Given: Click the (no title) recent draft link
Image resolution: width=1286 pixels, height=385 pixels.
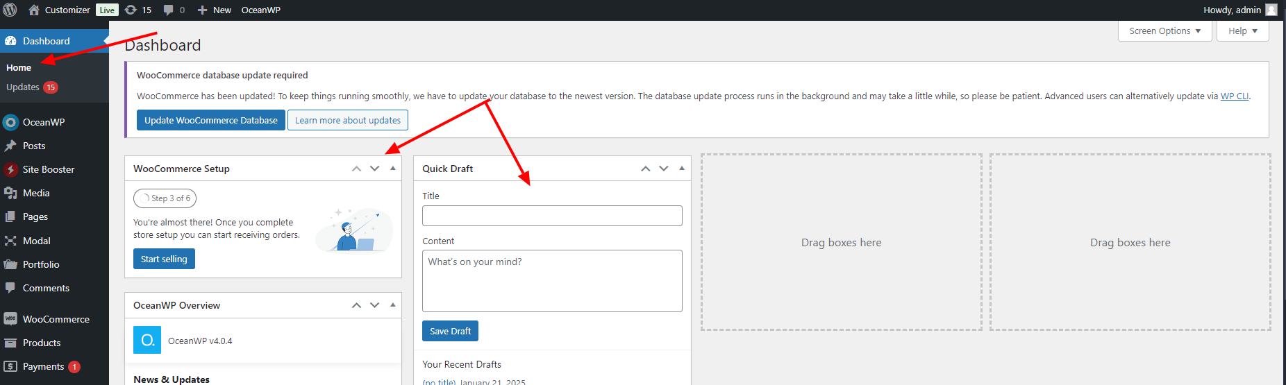Looking at the screenshot, I should (439, 382).
